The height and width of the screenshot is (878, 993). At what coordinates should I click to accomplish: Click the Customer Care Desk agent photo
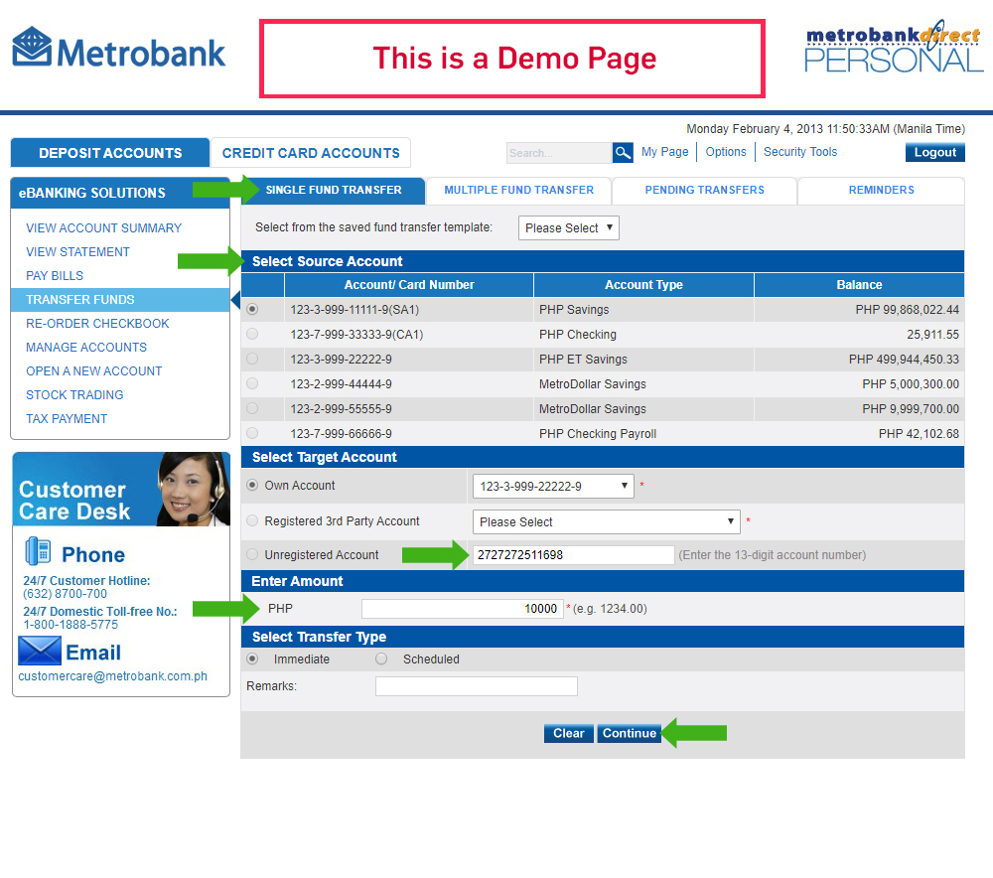(193, 489)
